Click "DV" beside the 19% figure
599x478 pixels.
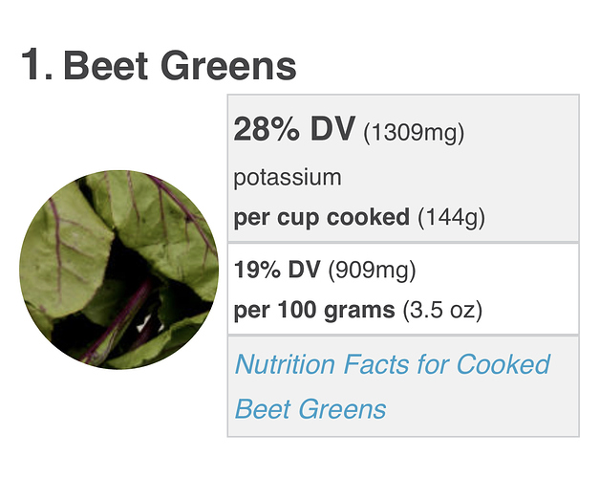(x=304, y=270)
